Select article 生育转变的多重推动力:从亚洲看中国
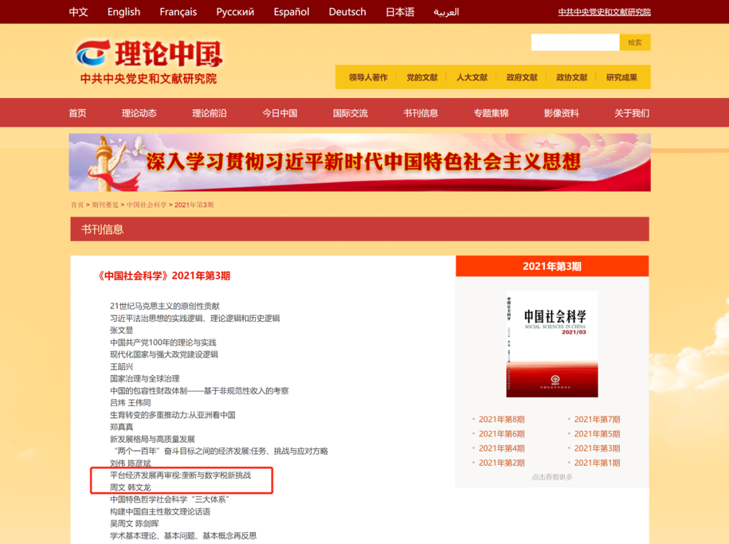This screenshot has height=544, width=729. 173,414
